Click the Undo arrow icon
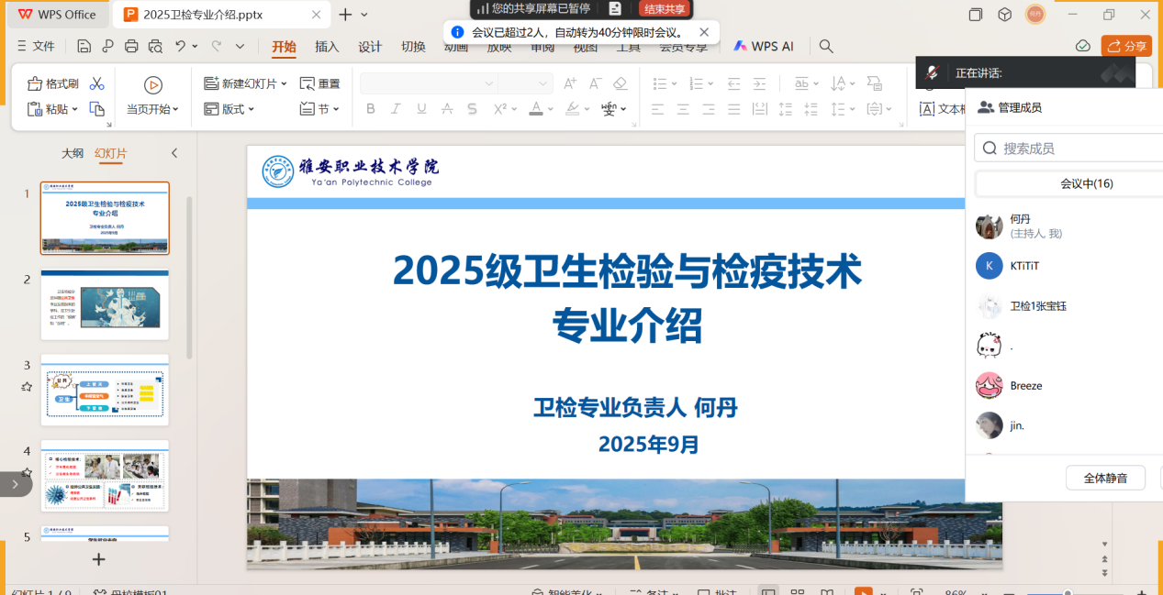 click(181, 46)
